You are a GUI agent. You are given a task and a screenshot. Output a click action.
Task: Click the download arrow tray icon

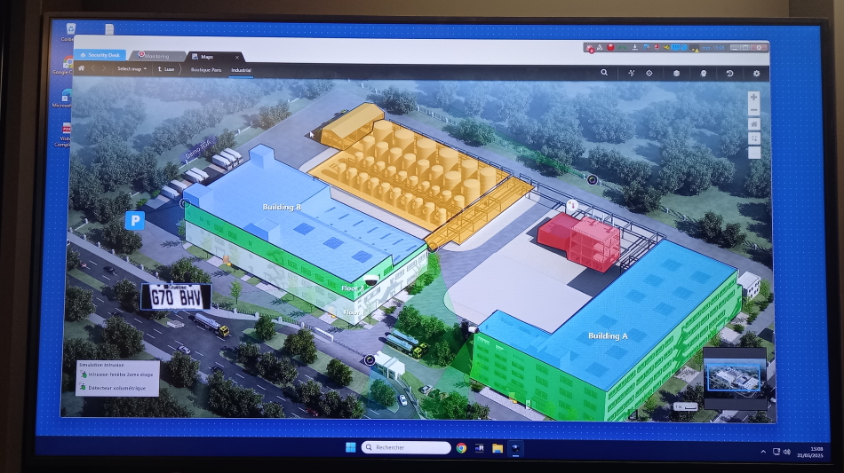point(634,47)
